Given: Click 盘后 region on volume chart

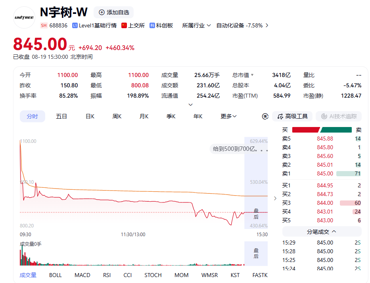Looking at the screenshot, I should [x=256, y=254].
